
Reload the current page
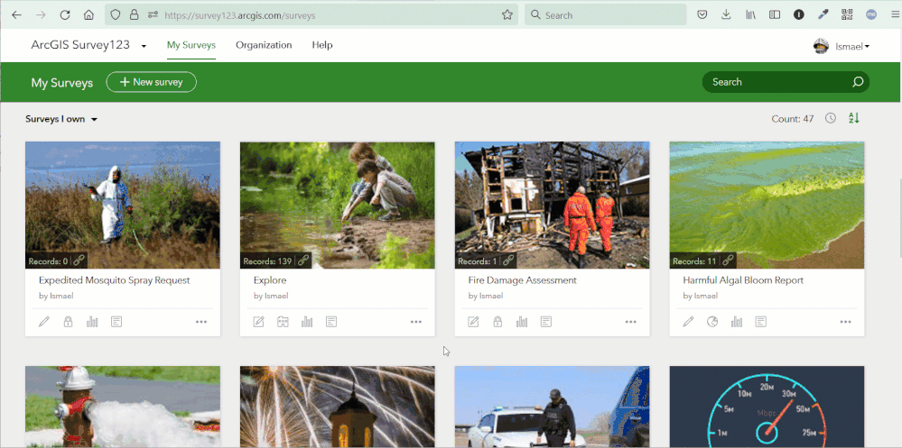[x=65, y=15]
